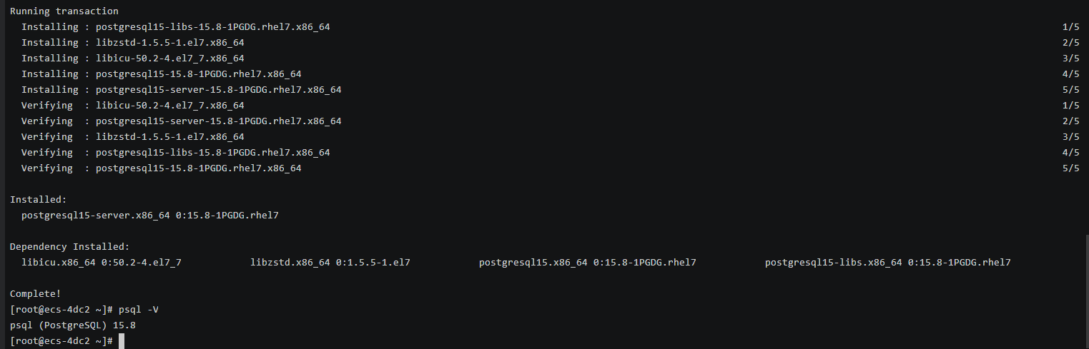
Task: Click the Installing postgresql15-libs package line
Action: (x=175, y=27)
